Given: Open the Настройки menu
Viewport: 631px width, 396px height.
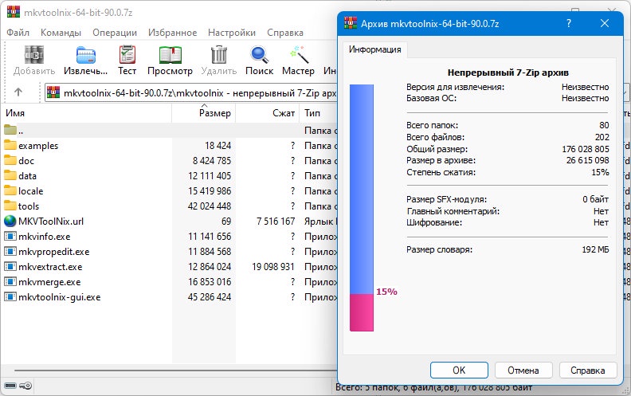Looking at the screenshot, I should pos(231,33).
